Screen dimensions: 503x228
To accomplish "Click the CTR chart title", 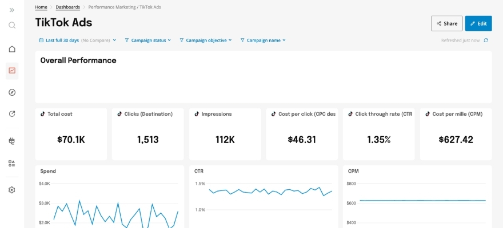I will (x=199, y=171).
